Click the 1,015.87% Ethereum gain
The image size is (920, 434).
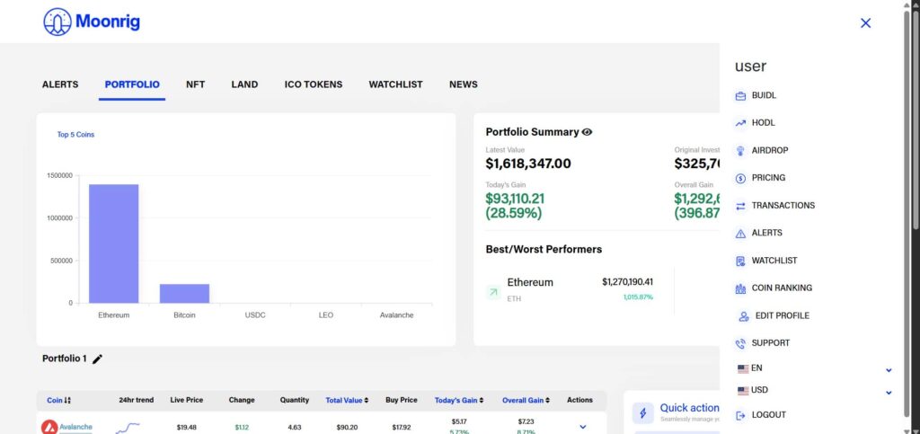pos(638,297)
